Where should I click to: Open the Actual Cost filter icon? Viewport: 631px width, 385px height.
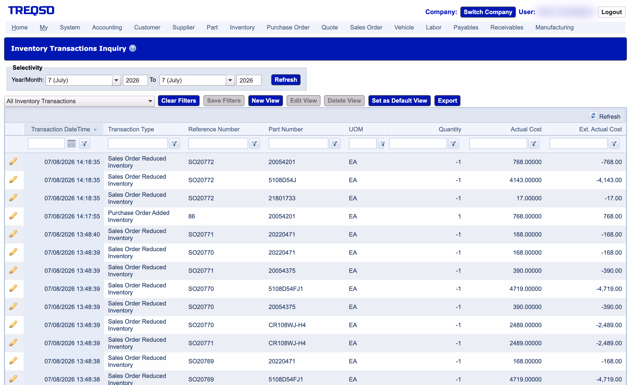[534, 144]
